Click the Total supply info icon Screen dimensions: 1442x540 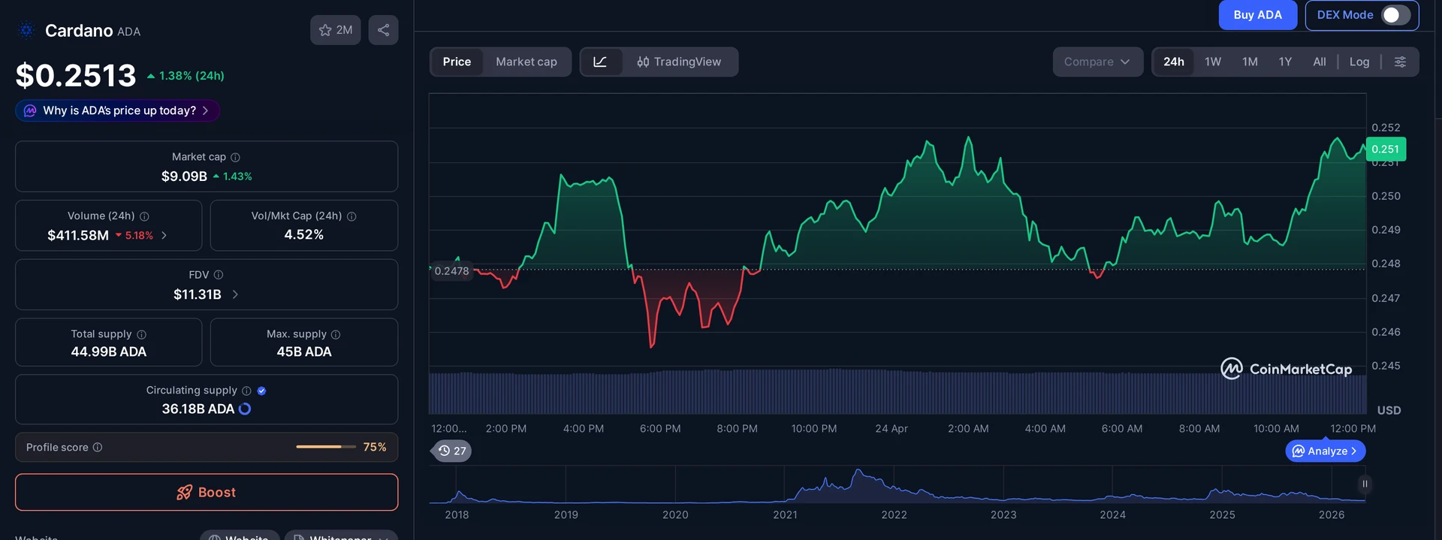point(142,334)
